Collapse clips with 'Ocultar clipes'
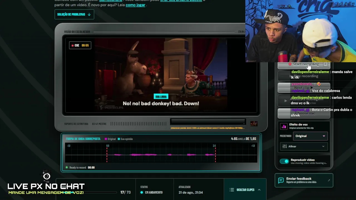 [x=245, y=190]
